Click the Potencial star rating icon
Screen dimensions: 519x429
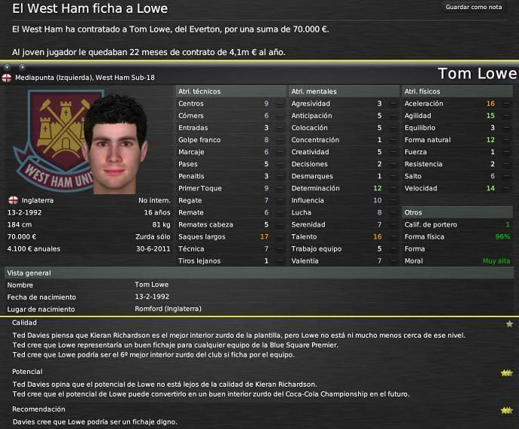(x=506, y=373)
